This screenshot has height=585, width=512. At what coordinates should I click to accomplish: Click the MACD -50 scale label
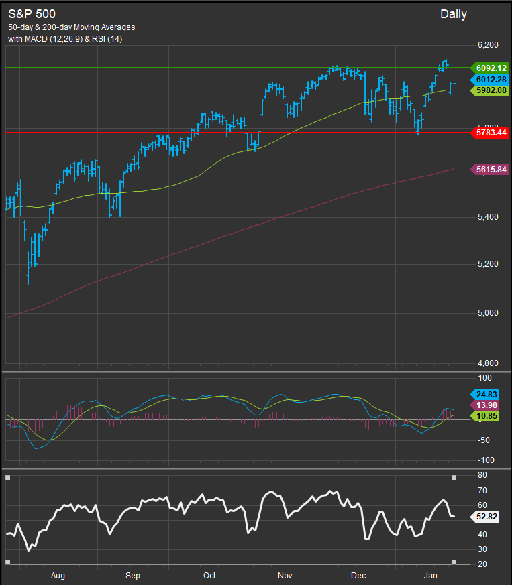tap(485, 440)
